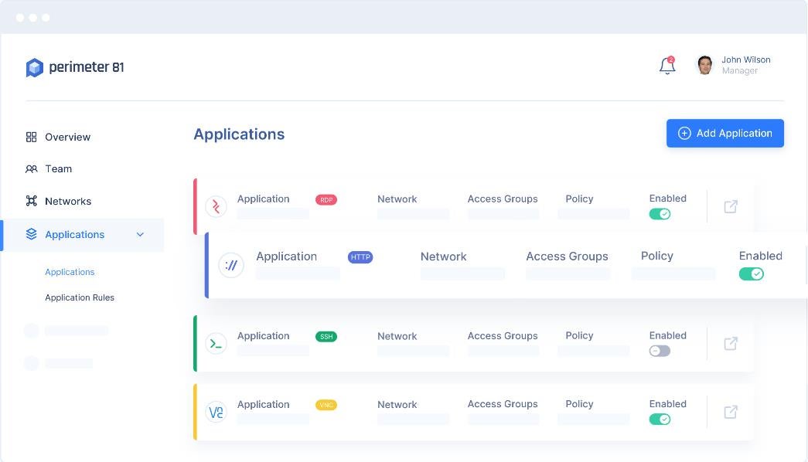Click Enabled label in the SSH row

pyautogui.click(x=668, y=336)
